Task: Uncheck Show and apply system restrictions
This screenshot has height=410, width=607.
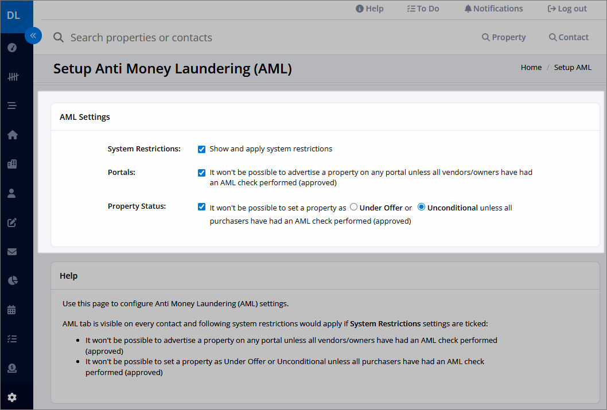Action: click(201, 149)
